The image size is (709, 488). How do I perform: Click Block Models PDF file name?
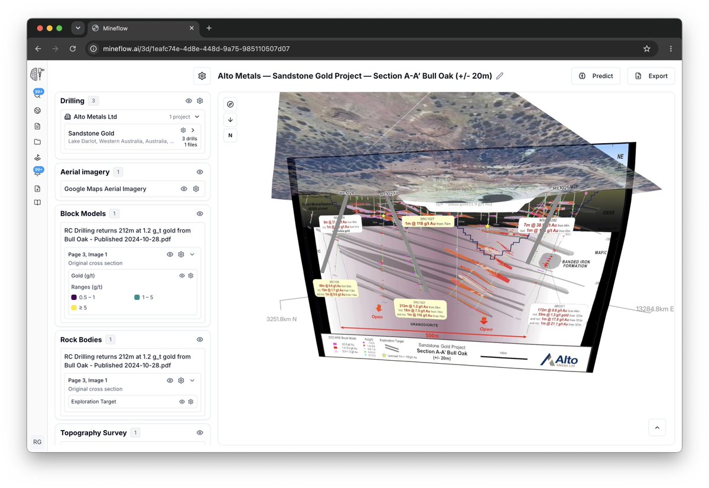pyautogui.click(x=127, y=235)
